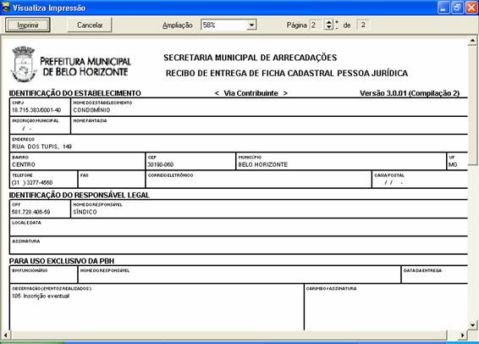Click the total pages count field showing 2

tap(363, 25)
